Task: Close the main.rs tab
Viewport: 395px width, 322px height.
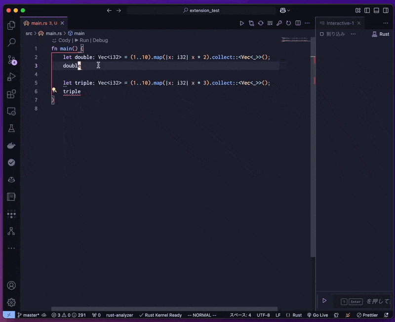Action: 62,23
